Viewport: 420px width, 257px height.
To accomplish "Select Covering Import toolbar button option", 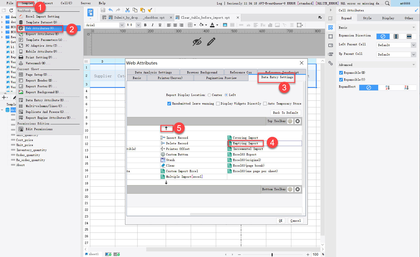I will [x=245, y=138].
